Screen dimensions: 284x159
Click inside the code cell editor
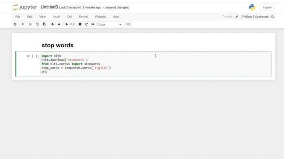156,64
